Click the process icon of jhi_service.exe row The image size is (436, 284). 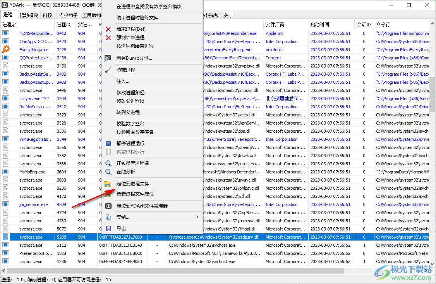click(6, 204)
